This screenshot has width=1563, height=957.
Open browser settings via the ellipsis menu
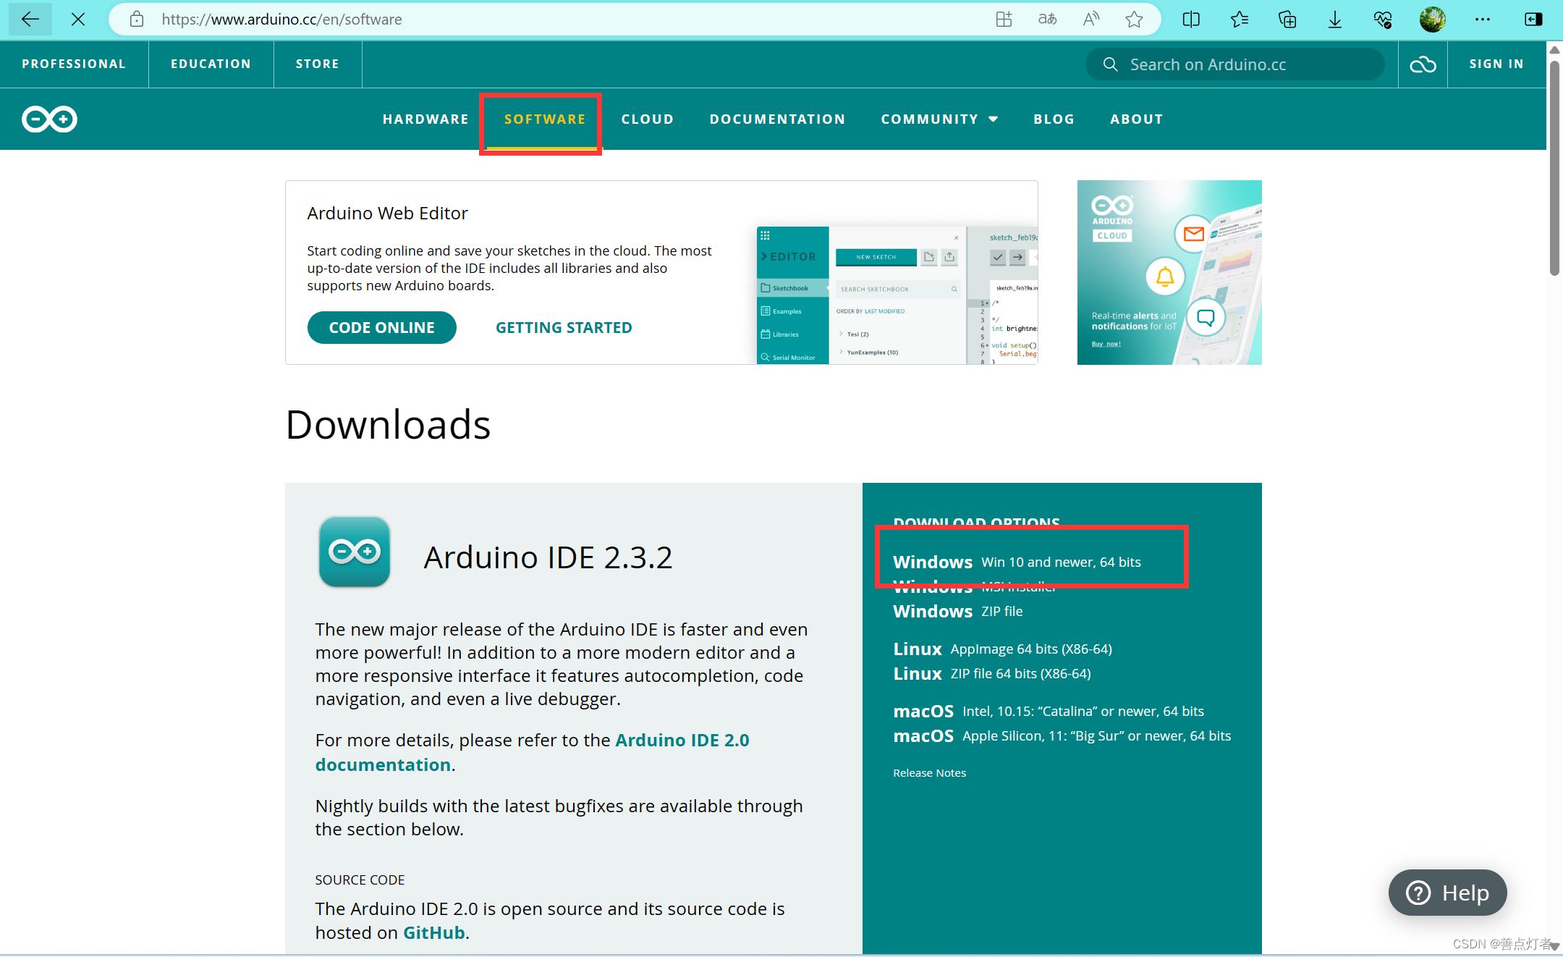tap(1482, 20)
